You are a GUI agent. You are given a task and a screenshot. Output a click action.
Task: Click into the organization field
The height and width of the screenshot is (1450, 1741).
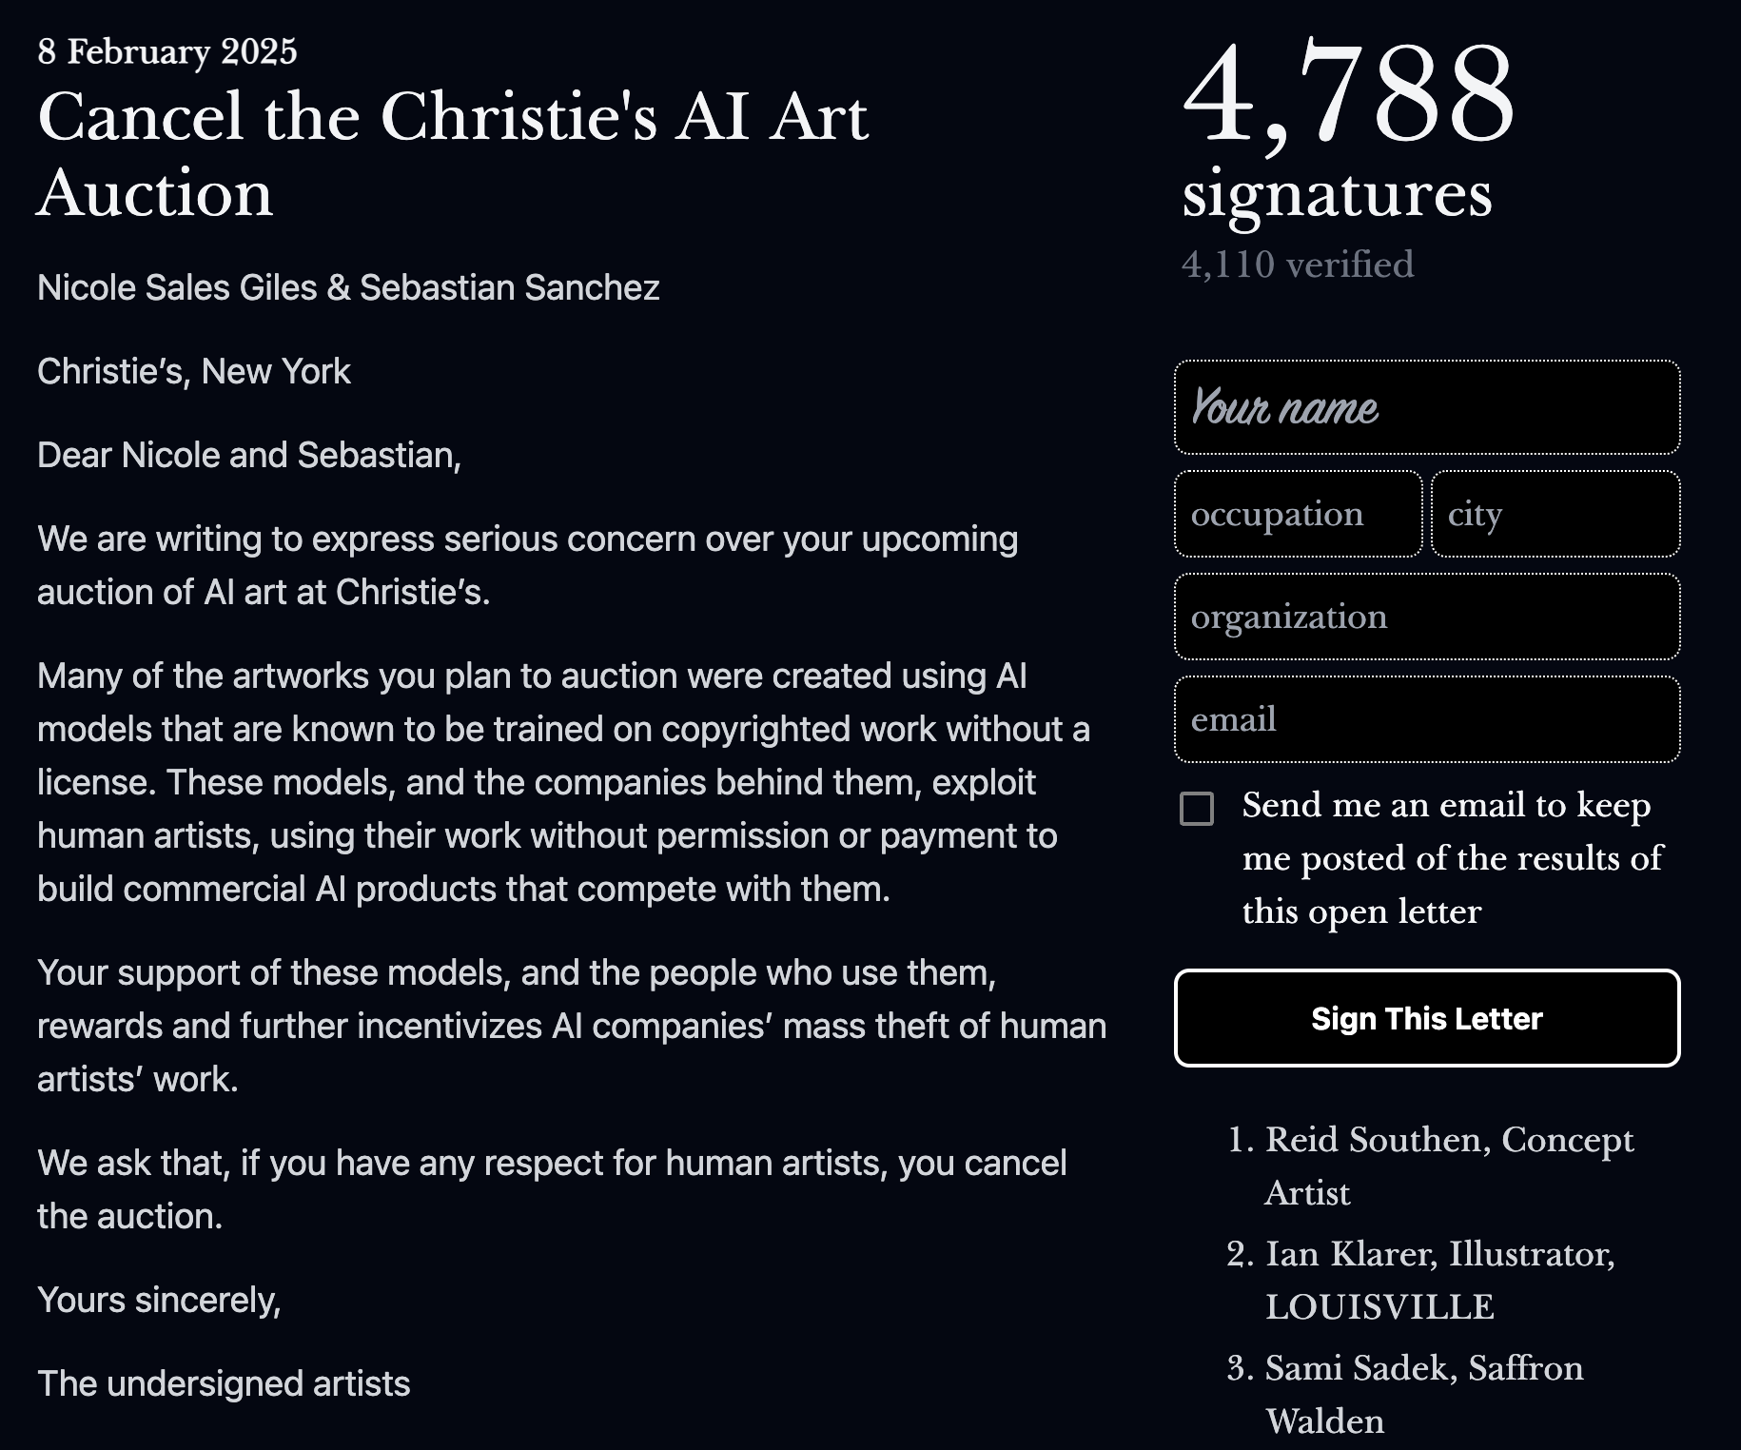(x=1427, y=617)
